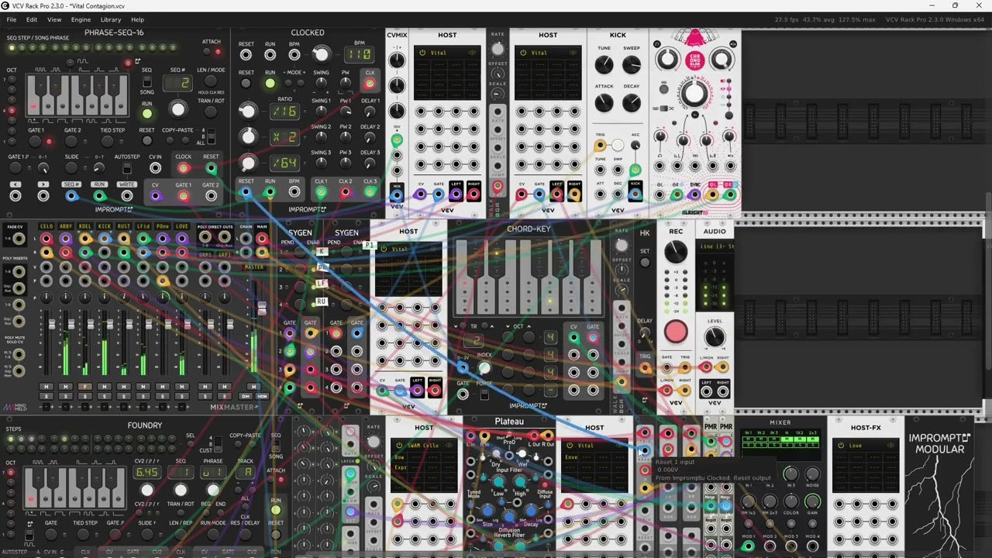Click the MON button in MixMaster

tap(263, 396)
